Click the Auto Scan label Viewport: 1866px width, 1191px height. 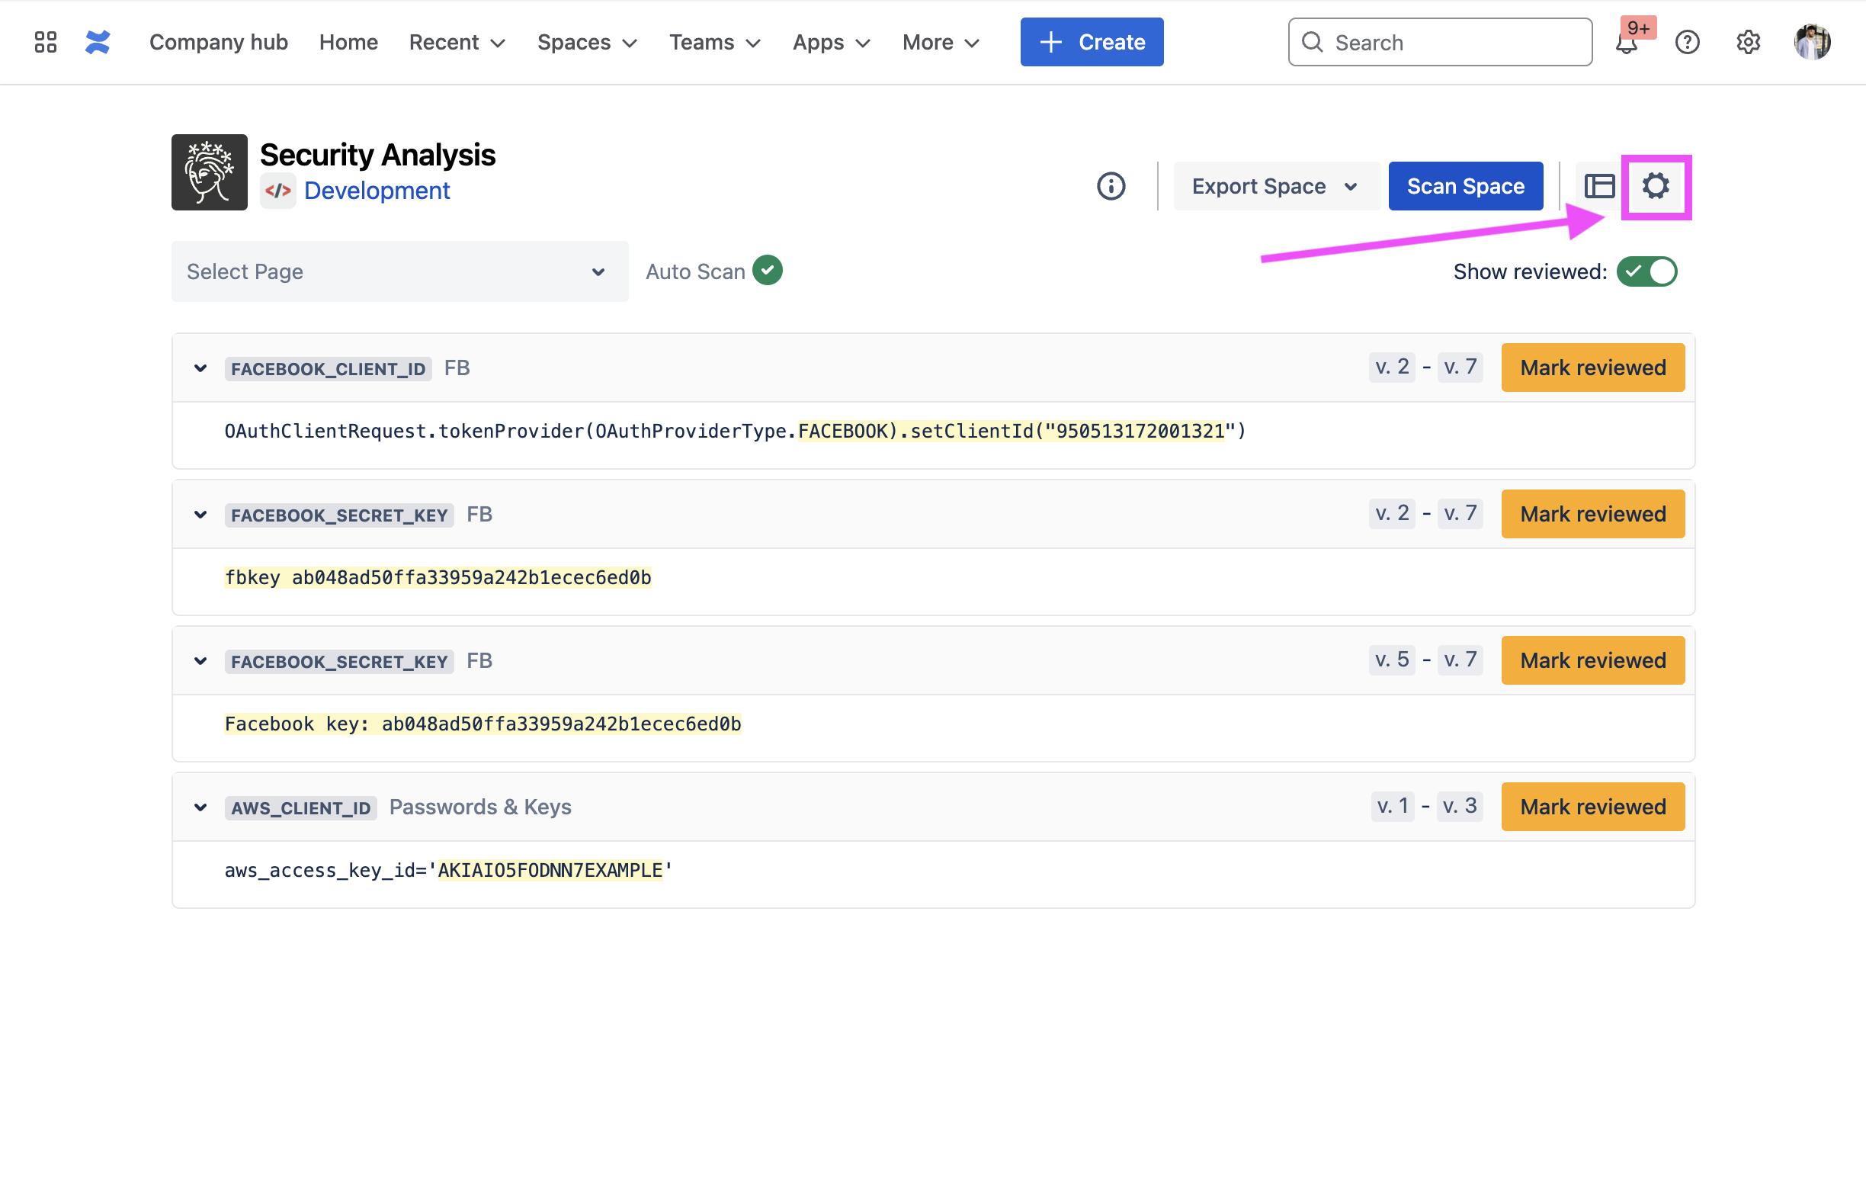click(x=695, y=271)
